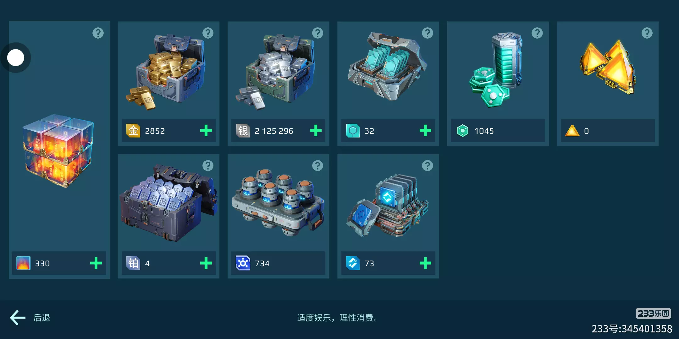Image resolution: width=679 pixels, height=339 pixels.
Task: Tap the 233乐园 logo badge
Action: click(x=653, y=313)
